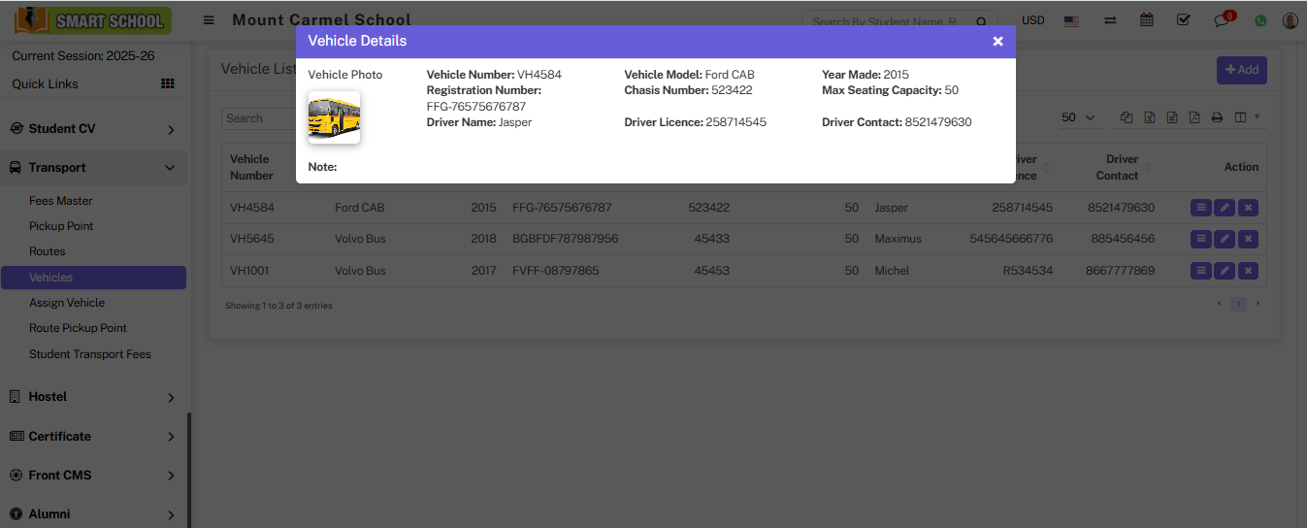This screenshot has width=1307, height=528.
Task: Open the task checklist icon in header
Action: tap(1183, 20)
